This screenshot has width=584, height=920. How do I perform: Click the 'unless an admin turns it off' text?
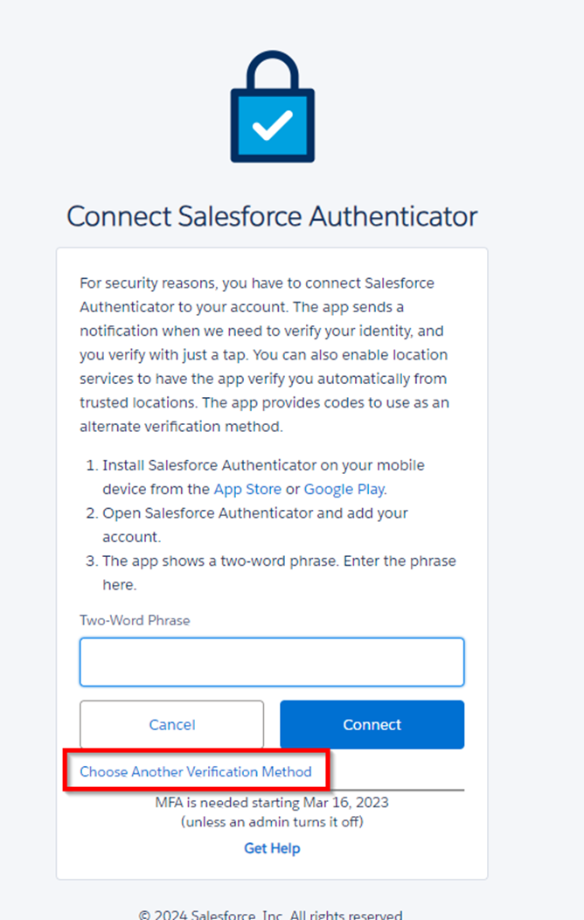pos(272,822)
